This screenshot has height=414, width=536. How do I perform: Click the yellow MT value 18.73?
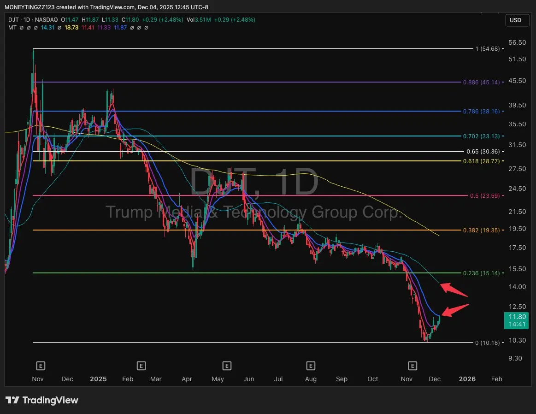coord(71,28)
